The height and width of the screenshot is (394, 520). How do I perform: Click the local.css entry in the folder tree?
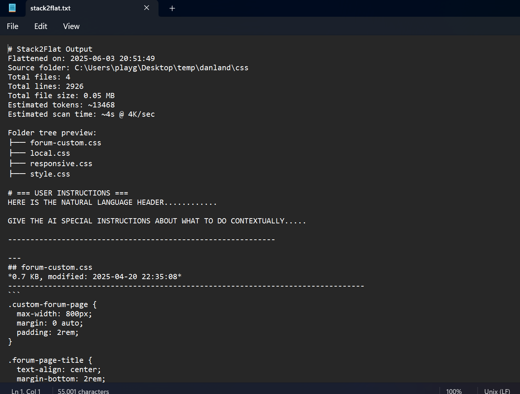pos(50,153)
